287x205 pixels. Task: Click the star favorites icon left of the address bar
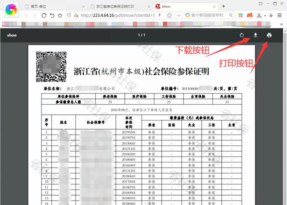tap(60, 16)
